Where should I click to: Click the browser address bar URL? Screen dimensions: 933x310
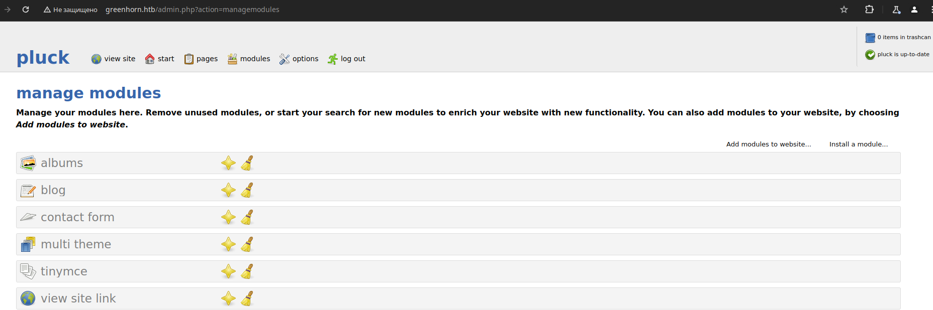click(x=193, y=10)
